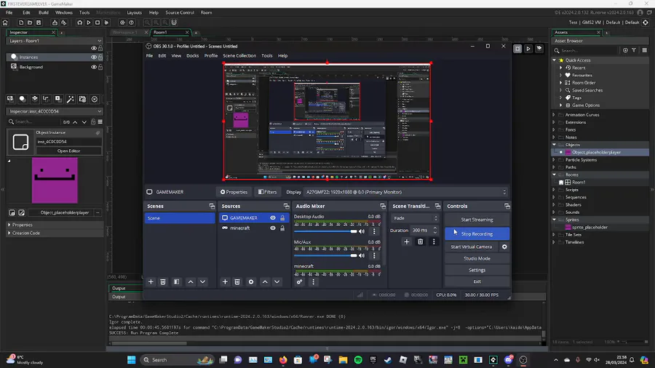
Task: Open Windows Start menu on taskbar
Action: pyautogui.click(x=131, y=360)
